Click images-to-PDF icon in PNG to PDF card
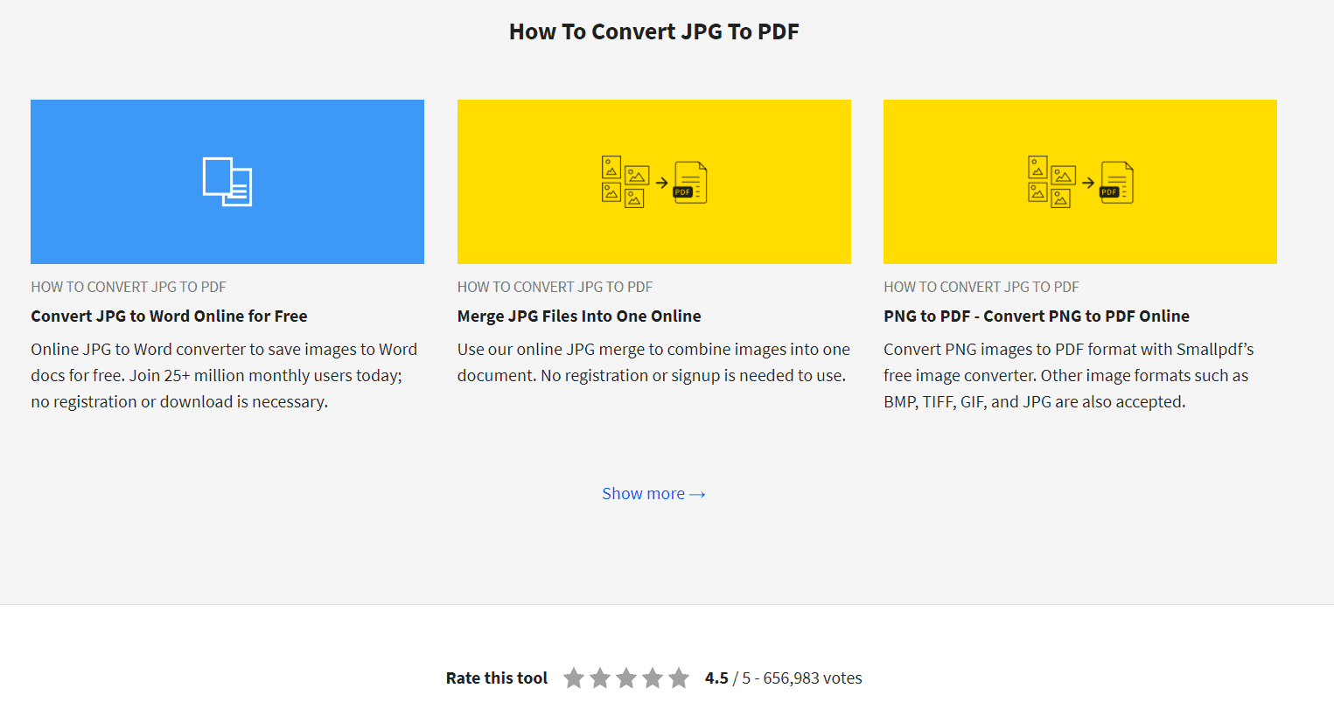 click(x=1080, y=182)
